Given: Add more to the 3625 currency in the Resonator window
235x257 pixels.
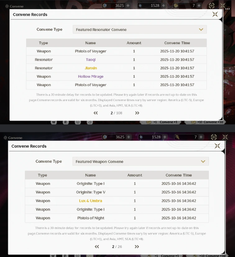Looking at the screenshot, I should pyautogui.click(x=128, y=5).
